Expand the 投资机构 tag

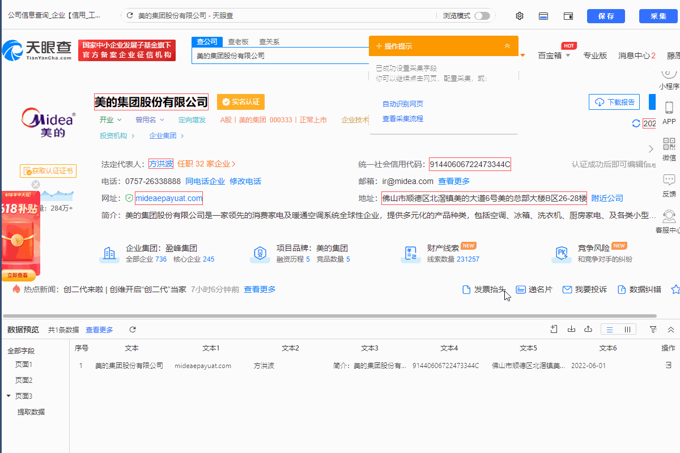[117, 136]
